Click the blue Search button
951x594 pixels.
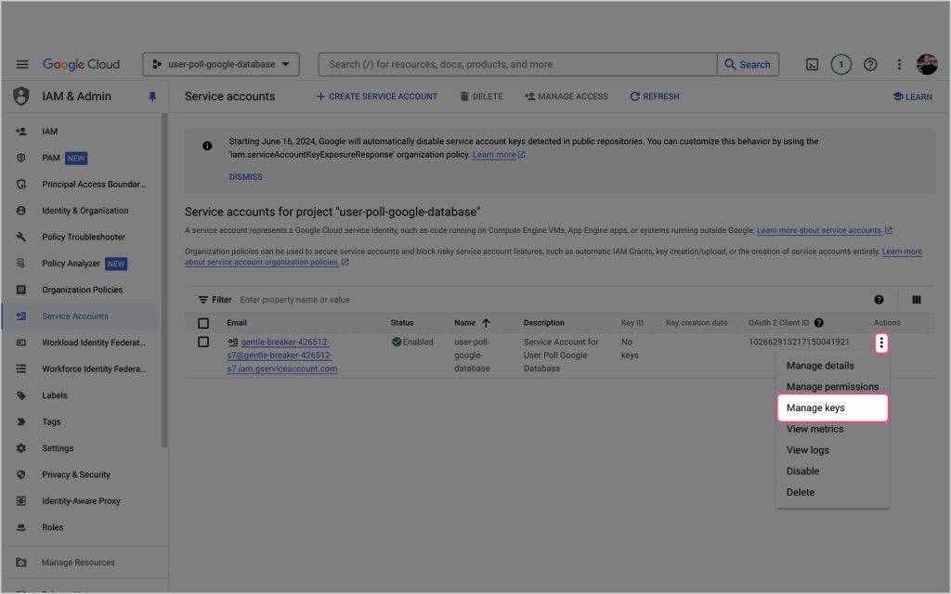coord(748,64)
